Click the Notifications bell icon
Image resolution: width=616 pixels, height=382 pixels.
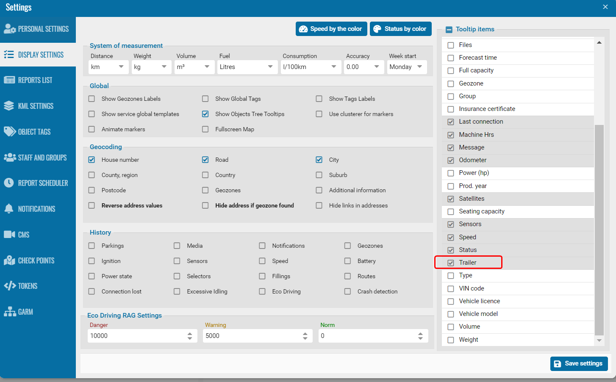tap(9, 209)
